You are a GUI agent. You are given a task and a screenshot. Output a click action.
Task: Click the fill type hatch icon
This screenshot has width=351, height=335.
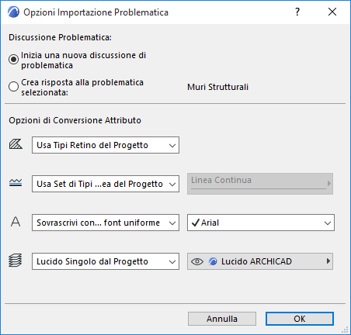pos(16,144)
